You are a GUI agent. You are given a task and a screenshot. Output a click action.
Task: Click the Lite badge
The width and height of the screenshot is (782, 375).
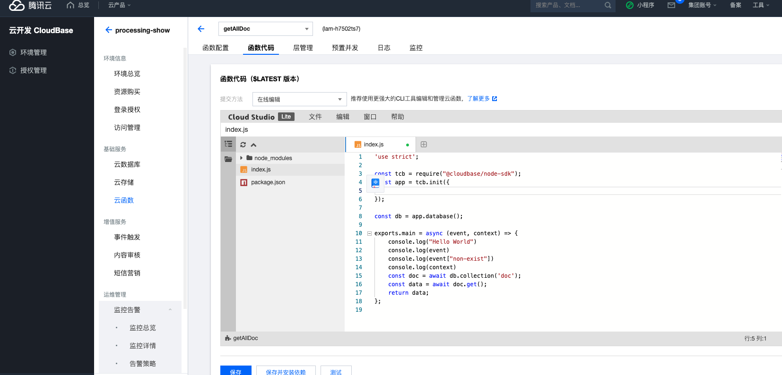click(x=286, y=117)
